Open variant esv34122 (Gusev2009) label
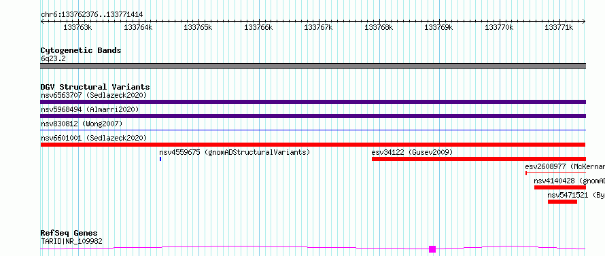The width and height of the screenshot is (605, 256). [x=412, y=152]
